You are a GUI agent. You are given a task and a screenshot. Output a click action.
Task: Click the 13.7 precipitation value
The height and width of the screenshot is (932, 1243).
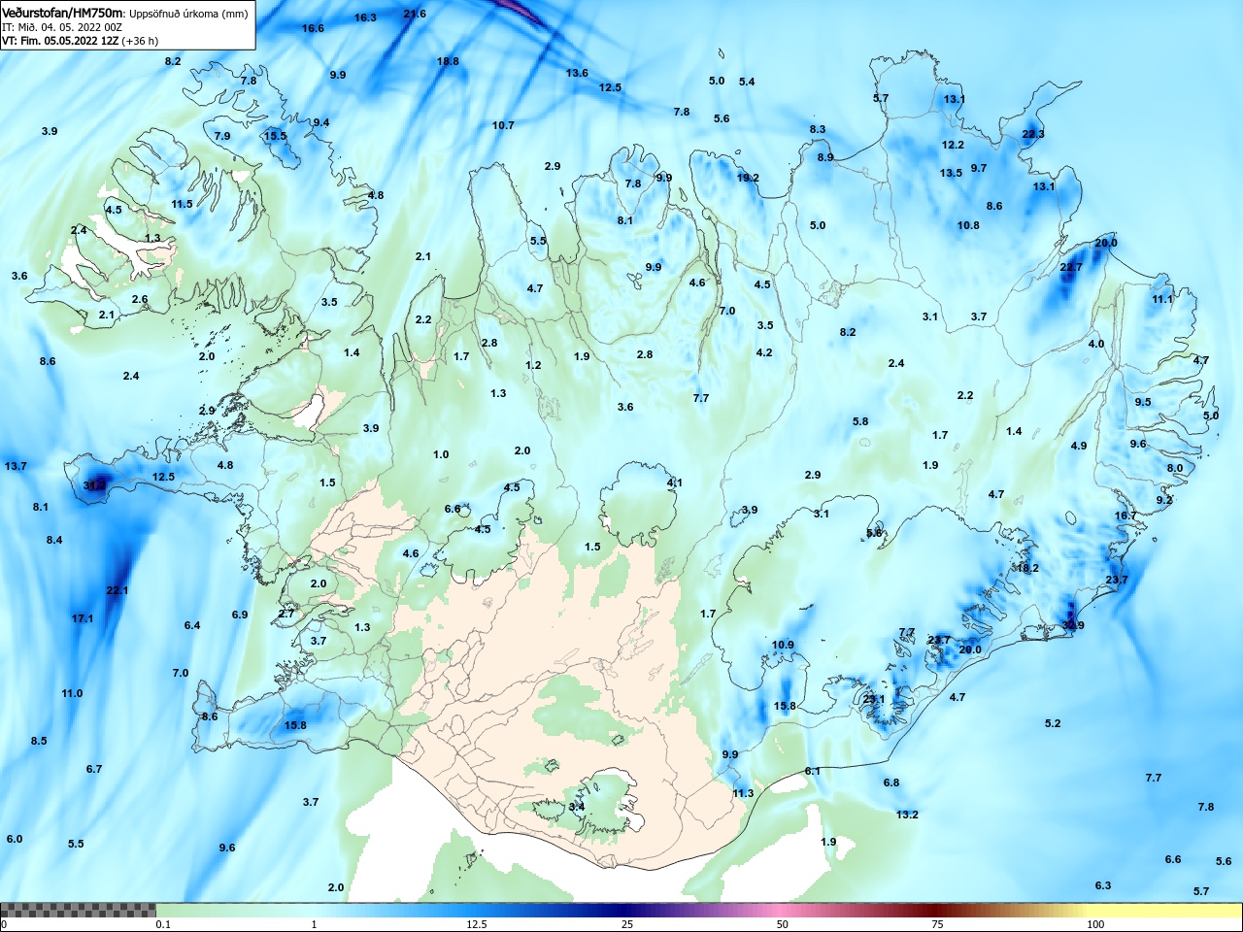coord(16,466)
